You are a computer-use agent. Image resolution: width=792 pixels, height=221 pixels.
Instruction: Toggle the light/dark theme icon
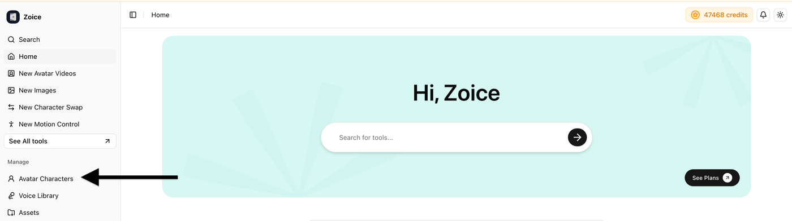(780, 15)
